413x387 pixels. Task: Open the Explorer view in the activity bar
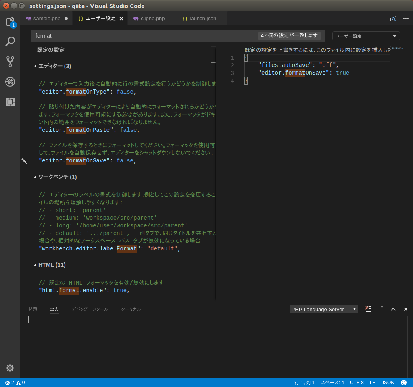[10, 22]
